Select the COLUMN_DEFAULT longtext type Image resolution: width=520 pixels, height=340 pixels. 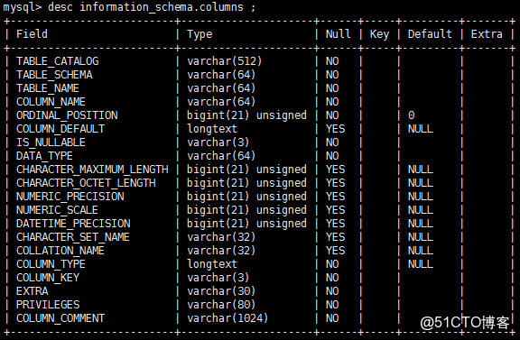212,129
